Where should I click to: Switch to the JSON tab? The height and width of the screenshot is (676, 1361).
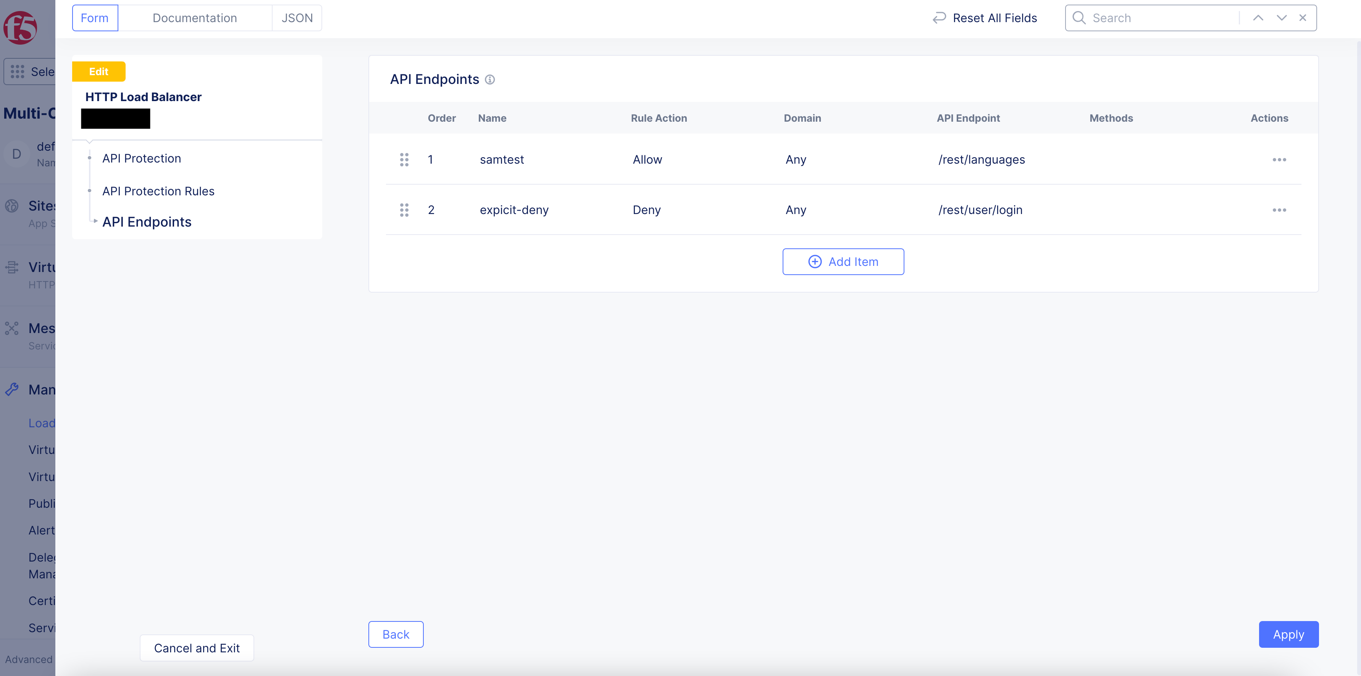pyautogui.click(x=297, y=18)
